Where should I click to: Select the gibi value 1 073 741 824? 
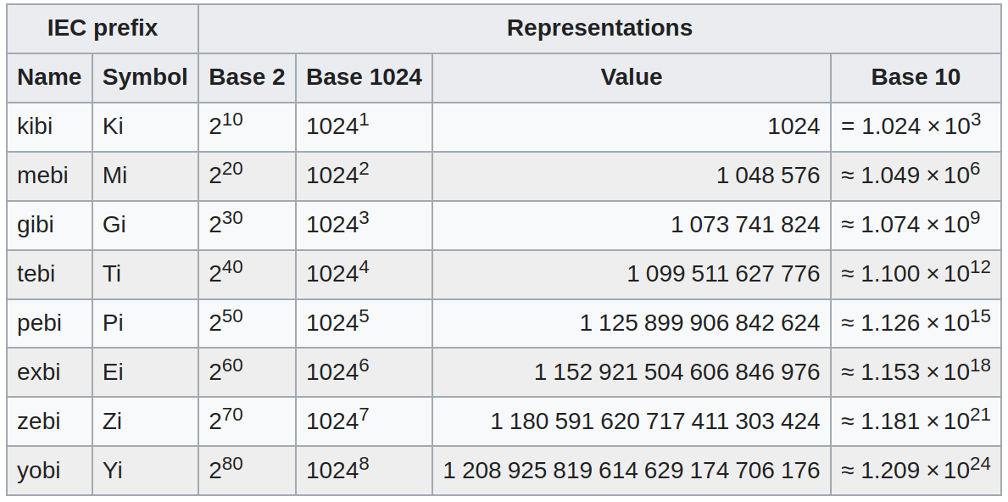coord(745,225)
